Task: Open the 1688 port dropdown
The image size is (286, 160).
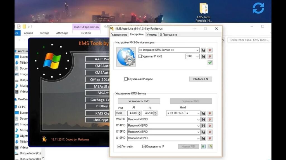Action: (197, 56)
